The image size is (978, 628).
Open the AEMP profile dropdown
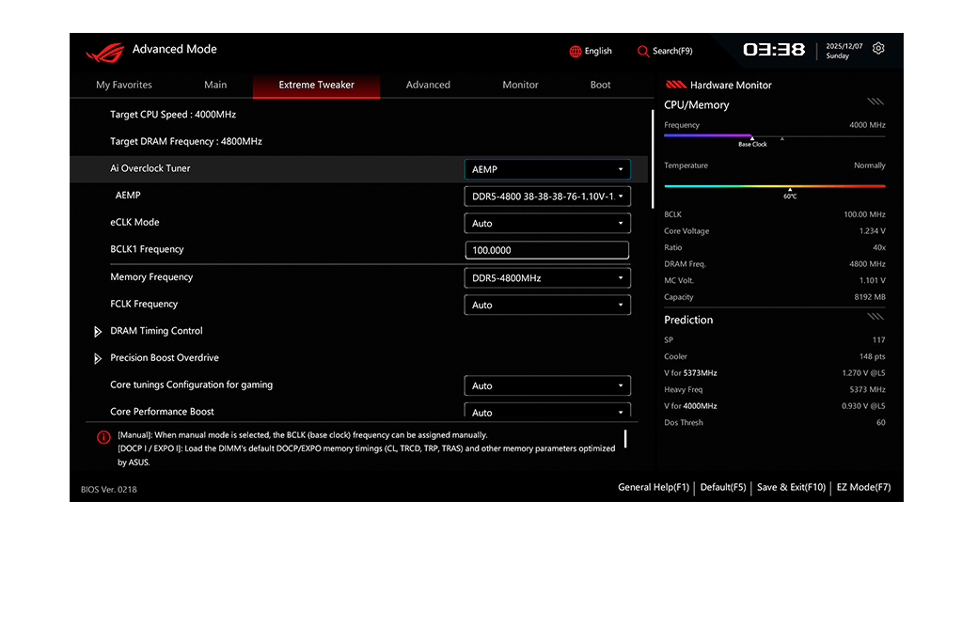pyautogui.click(x=547, y=196)
